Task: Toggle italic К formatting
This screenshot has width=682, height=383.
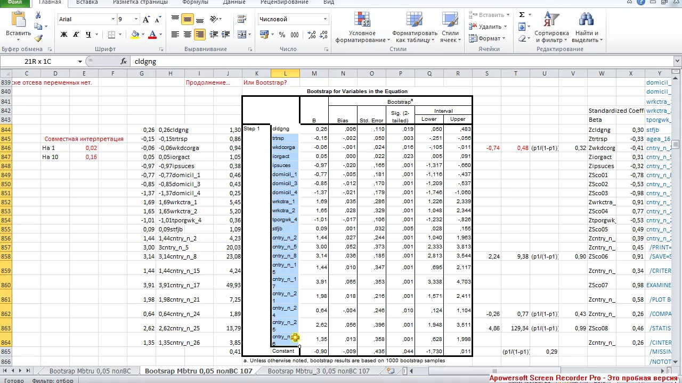Action: click(76, 35)
